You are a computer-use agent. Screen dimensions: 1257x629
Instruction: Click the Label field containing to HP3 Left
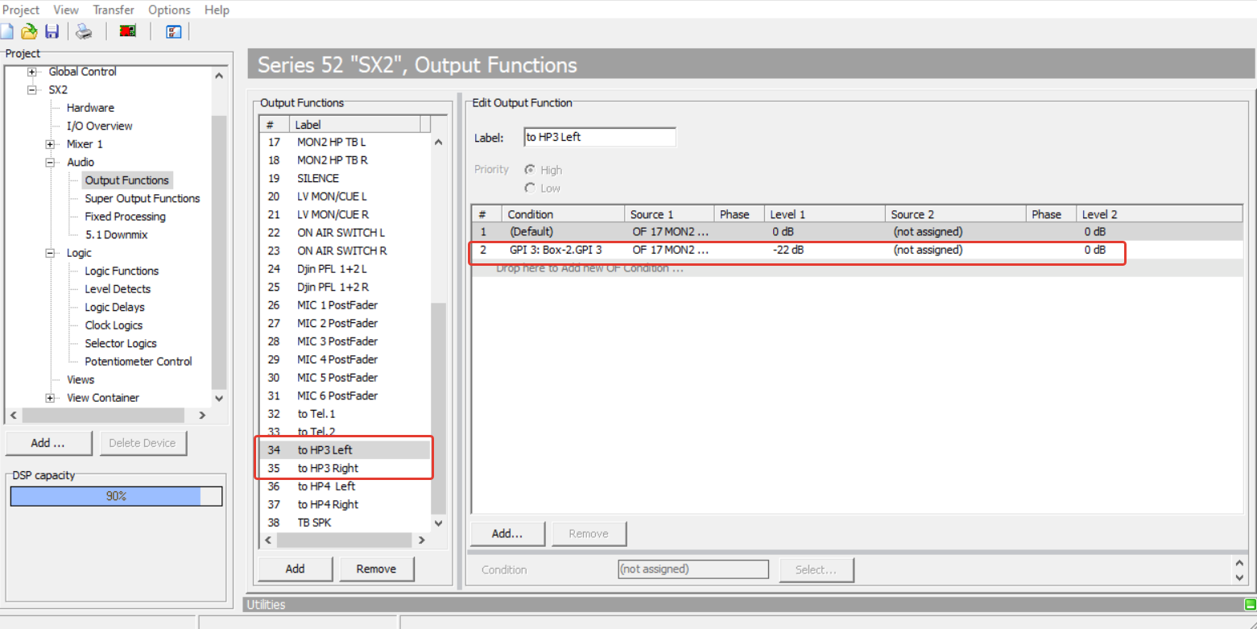(x=600, y=137)
